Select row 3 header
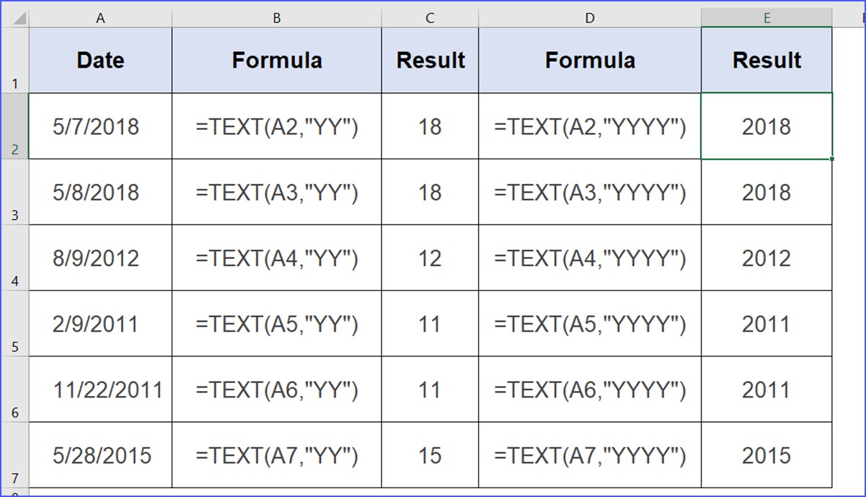 [x=14, y=193]
